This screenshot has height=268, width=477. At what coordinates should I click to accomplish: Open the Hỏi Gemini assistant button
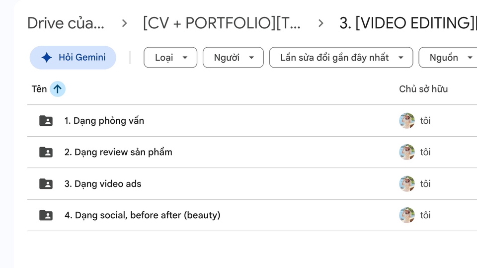[x=73, y=57]
